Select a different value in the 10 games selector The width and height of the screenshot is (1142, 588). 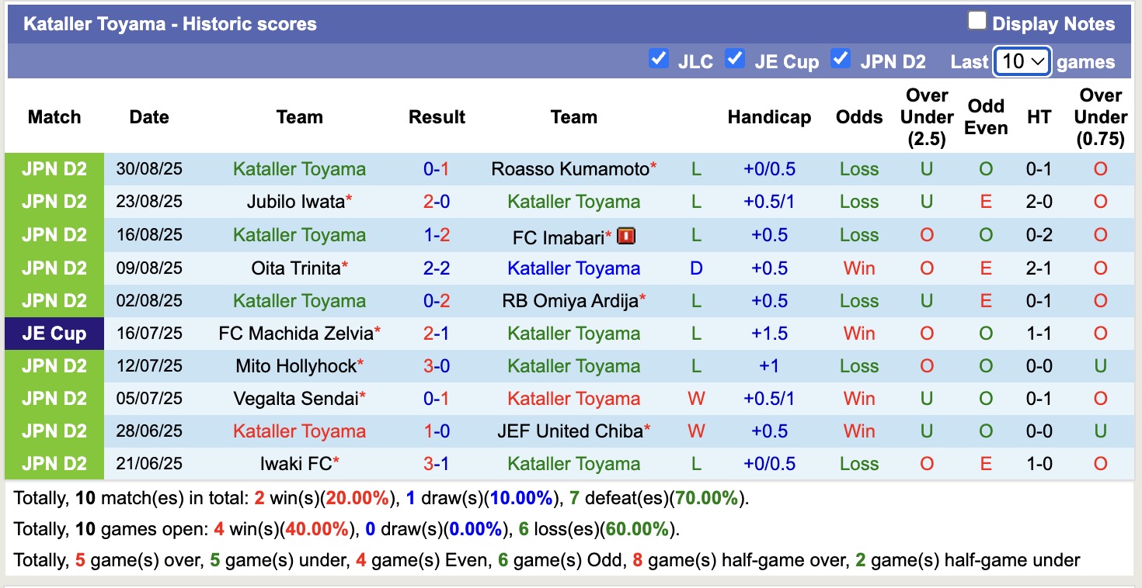click(1022, 60)
